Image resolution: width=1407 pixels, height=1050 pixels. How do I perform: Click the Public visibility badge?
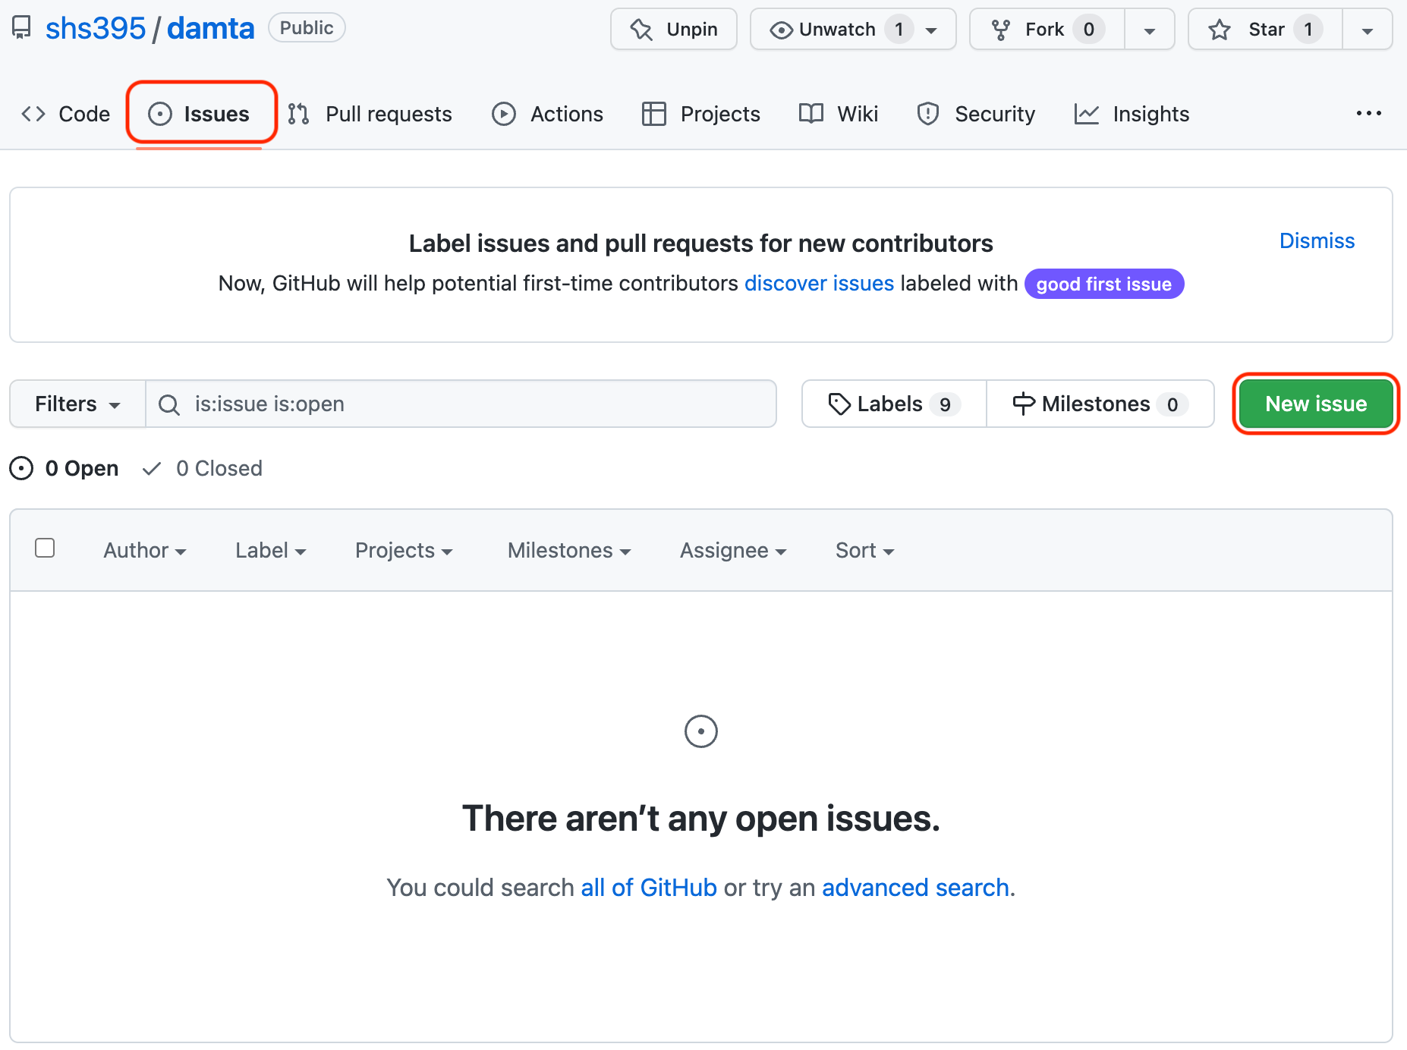pyautogui.click(x=307, y=28)
